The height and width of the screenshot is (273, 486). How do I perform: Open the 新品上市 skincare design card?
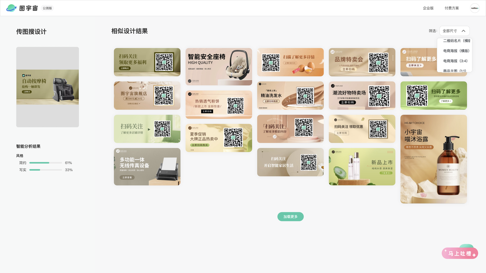point(362,167)
